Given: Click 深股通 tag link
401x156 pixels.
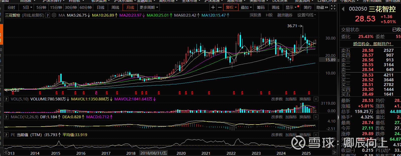Looking at the screenshot, I should [255, 15].
